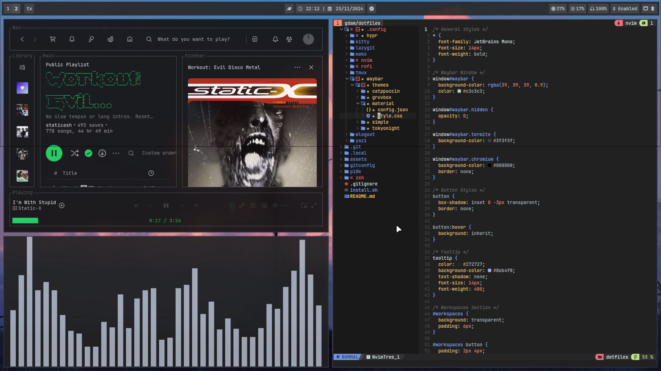Toggle the lyrics microphone in Playing bar
661x371 pixels.
(242, 205)
